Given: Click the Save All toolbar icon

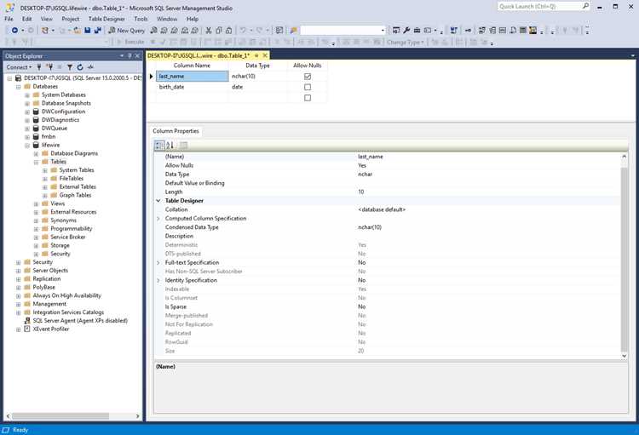Looking at the screenshot, I should (x=98, y=30).
